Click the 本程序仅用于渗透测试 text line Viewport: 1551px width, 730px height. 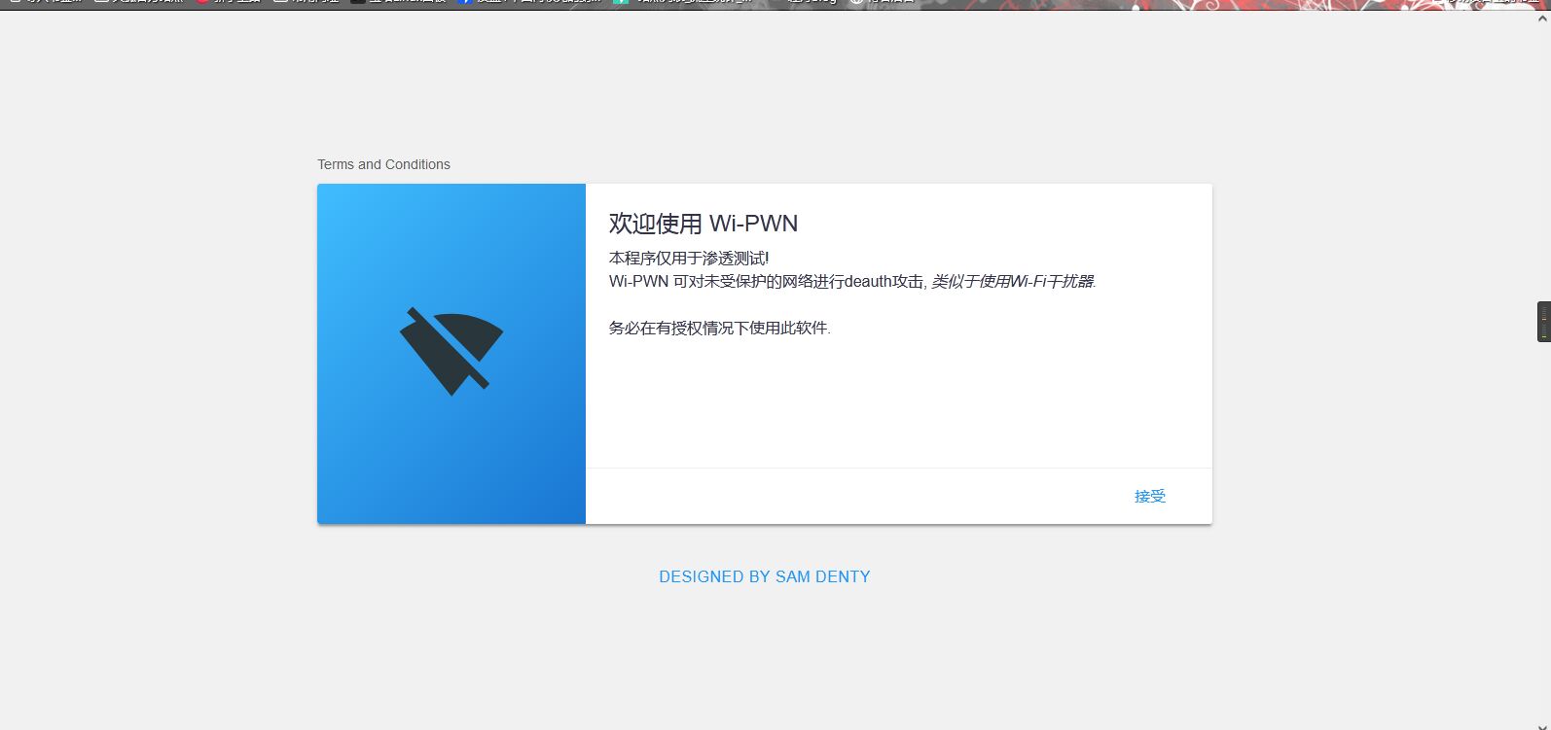(688, 258)
